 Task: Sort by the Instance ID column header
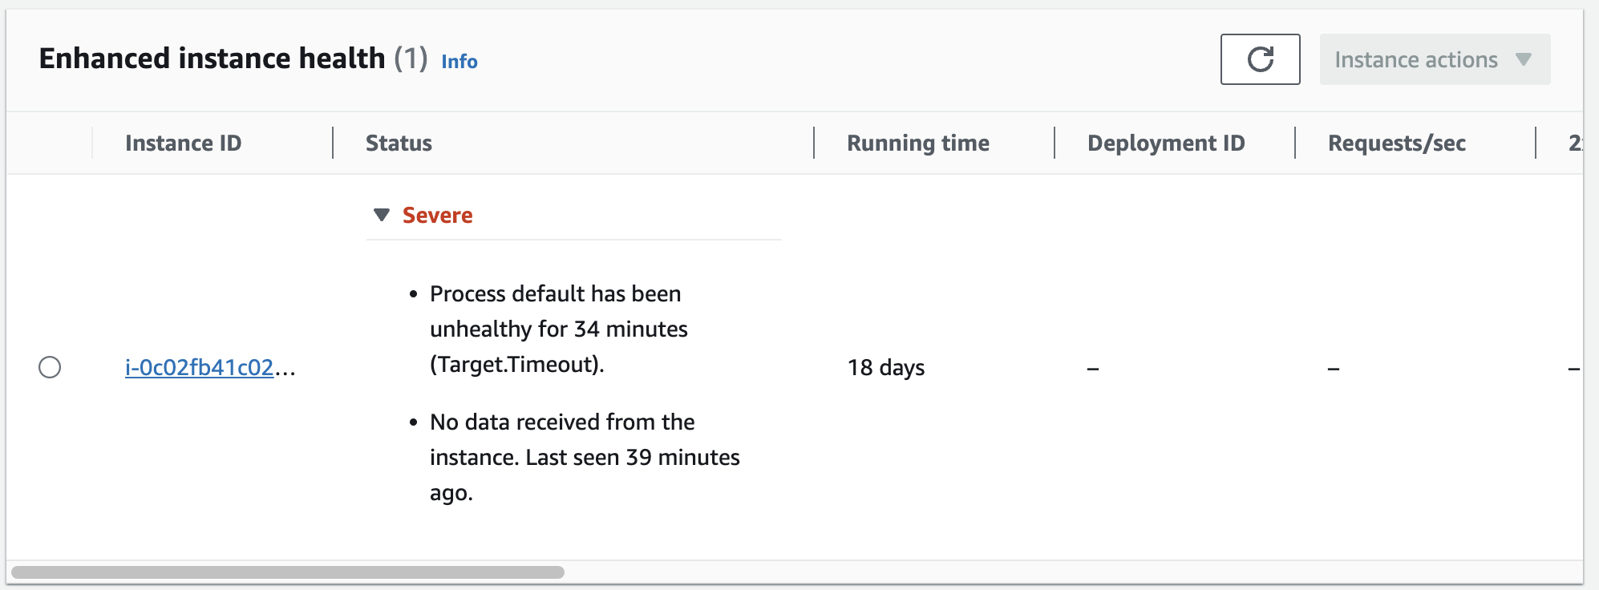[184, 143]
